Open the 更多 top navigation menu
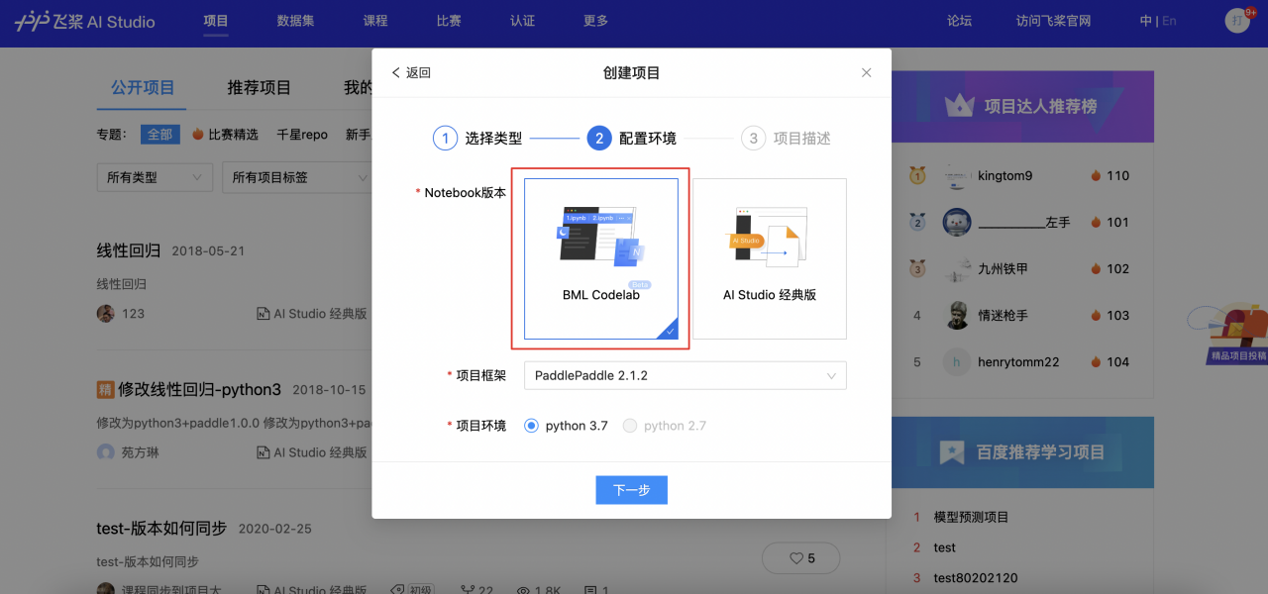The height and width of the screenshot is (594, 1268). point(595,21)
